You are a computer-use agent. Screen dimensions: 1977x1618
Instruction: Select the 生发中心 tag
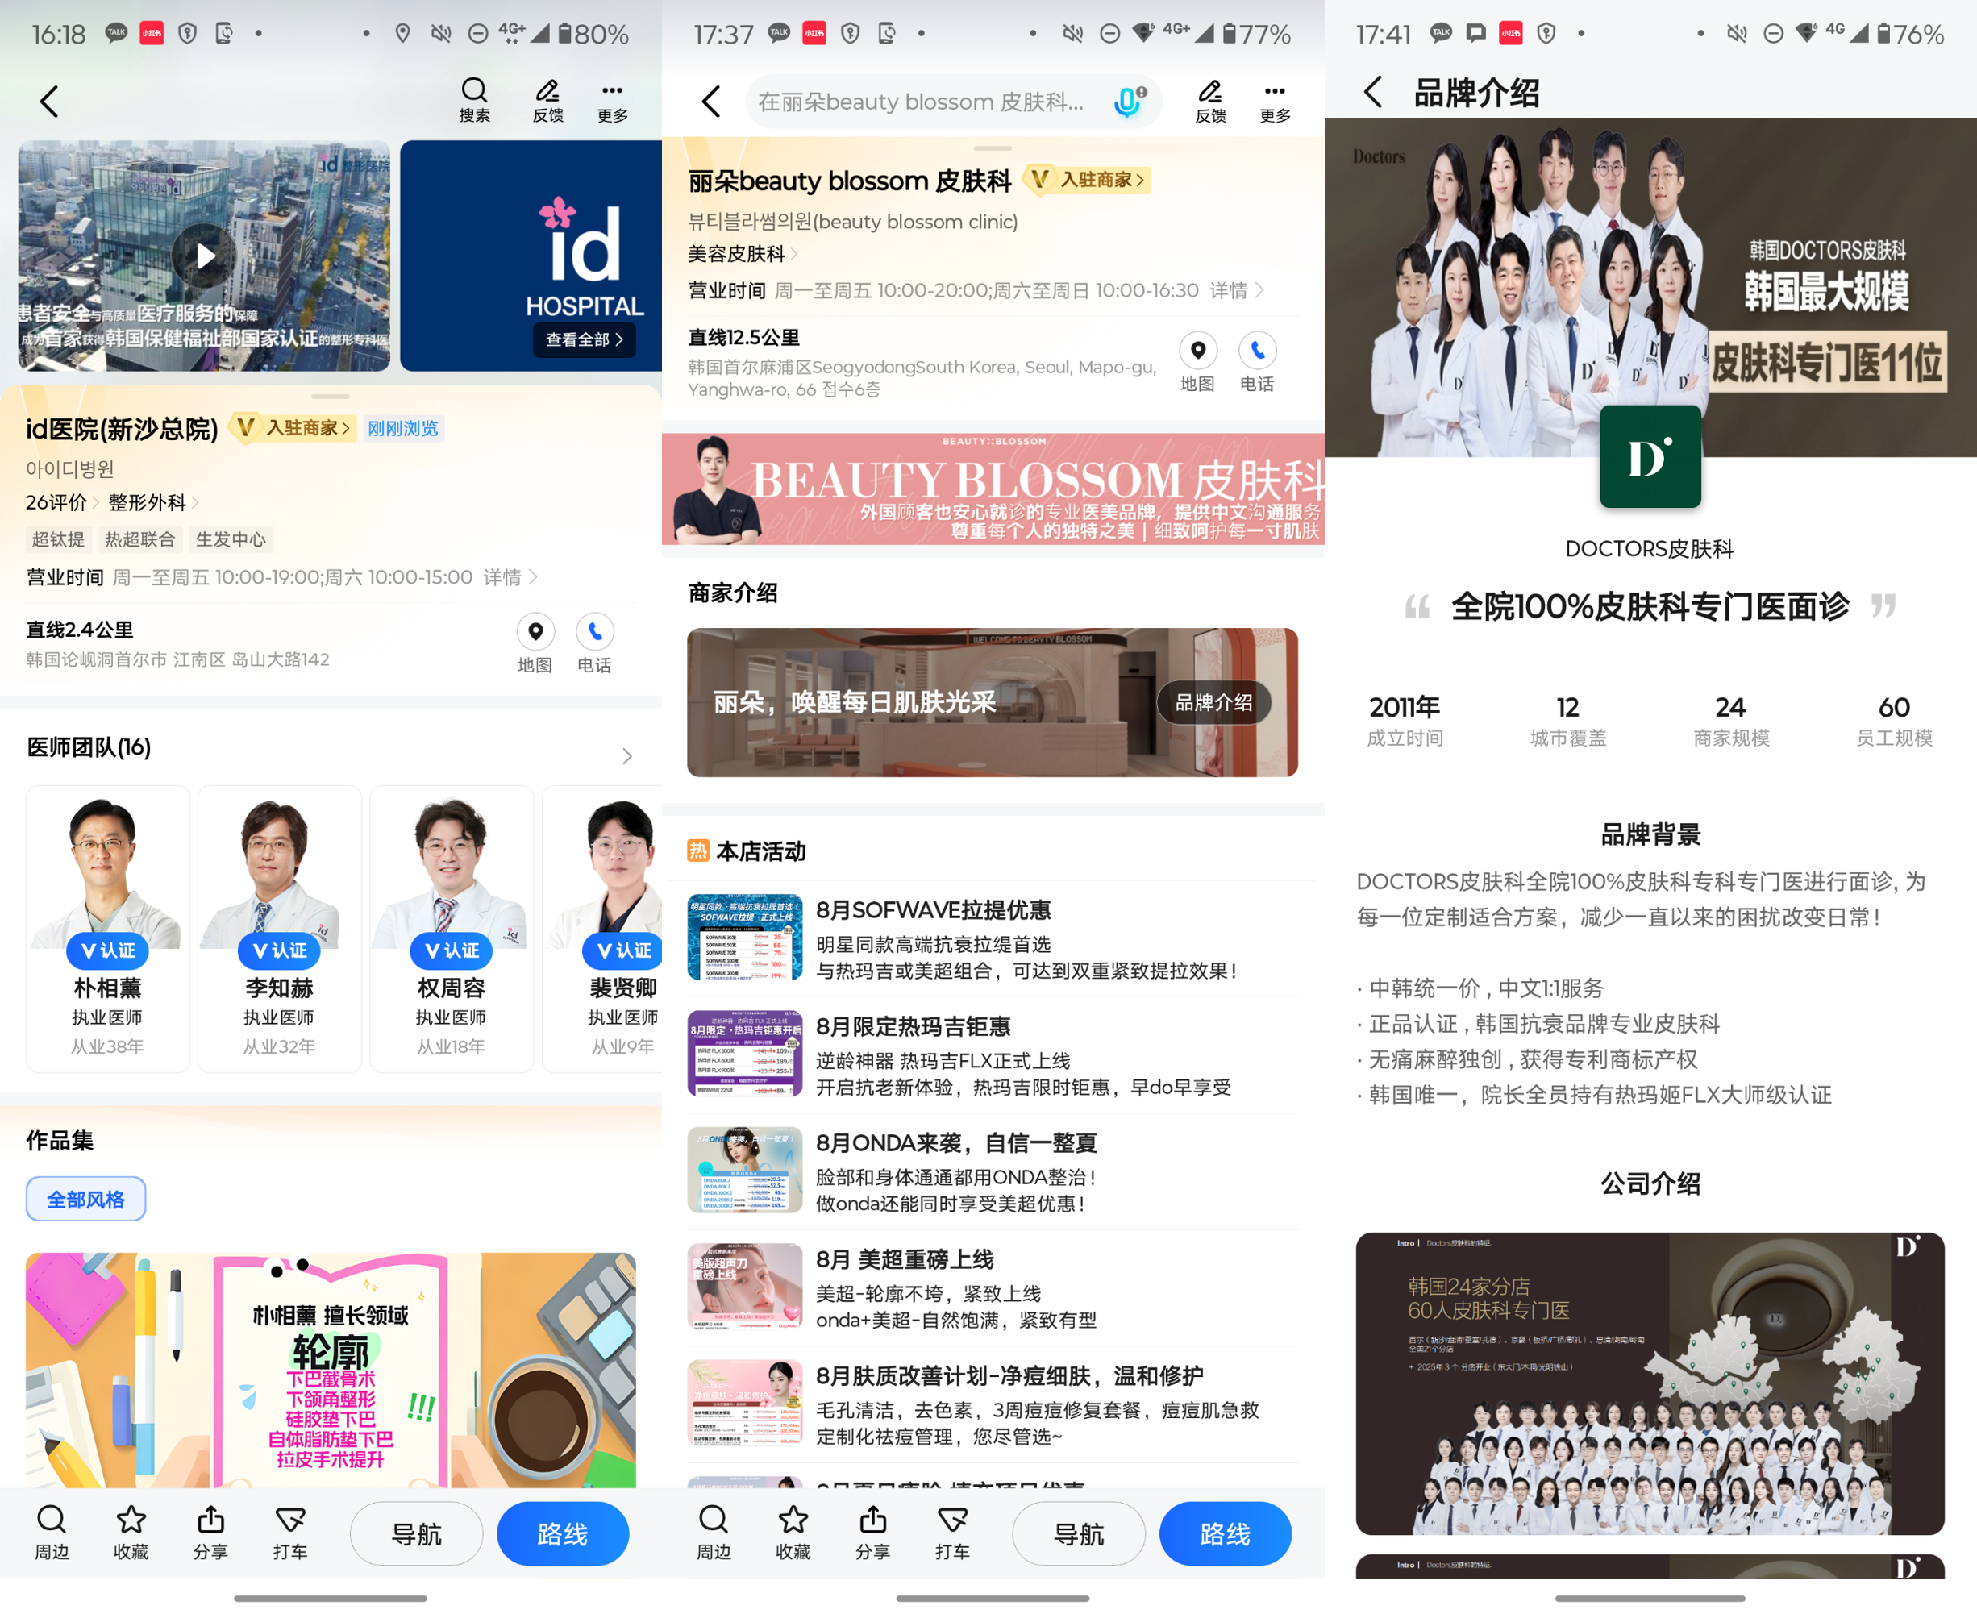click(231, 539)
